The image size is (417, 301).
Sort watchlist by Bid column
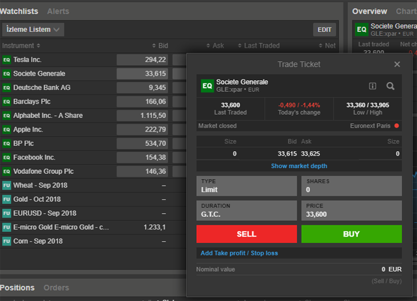(160, 46)
